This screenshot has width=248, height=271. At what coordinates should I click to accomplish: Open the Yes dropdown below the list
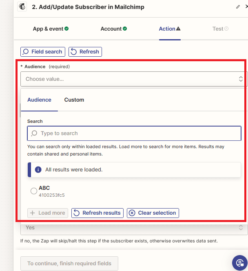(x=131, y=227)
